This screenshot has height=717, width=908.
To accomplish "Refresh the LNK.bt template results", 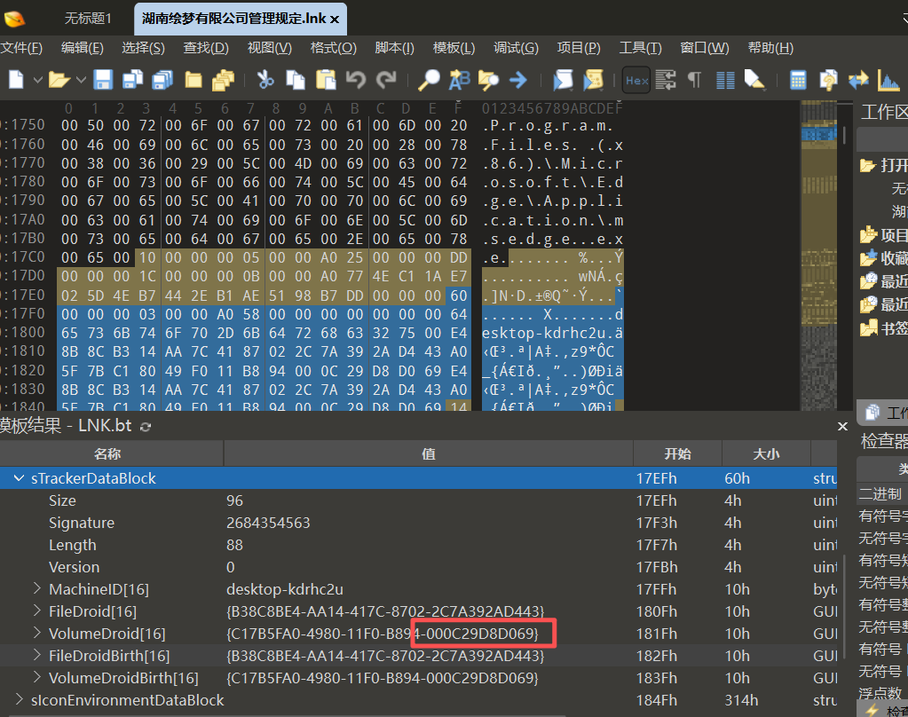I will (146, 427).
